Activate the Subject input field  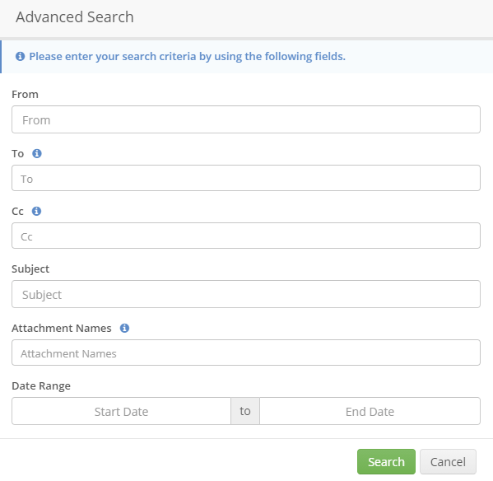pyautogui.click(x=246, y=294)
